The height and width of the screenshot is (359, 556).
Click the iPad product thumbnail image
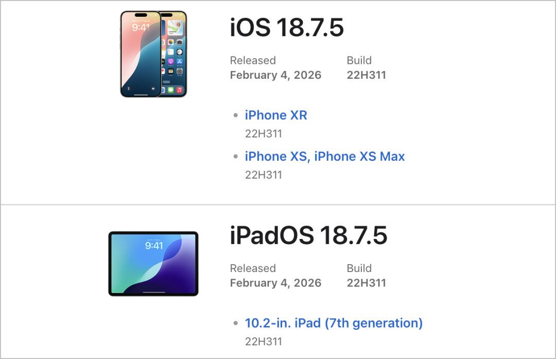(153, 263)
